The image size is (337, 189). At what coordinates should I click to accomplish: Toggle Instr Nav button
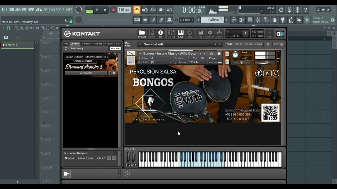pyautogui.click(x=115, y=49)
